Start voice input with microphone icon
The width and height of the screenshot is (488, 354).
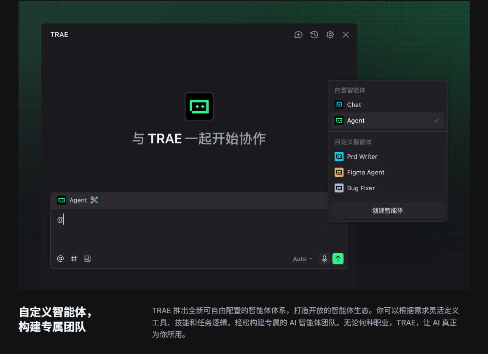324,258
